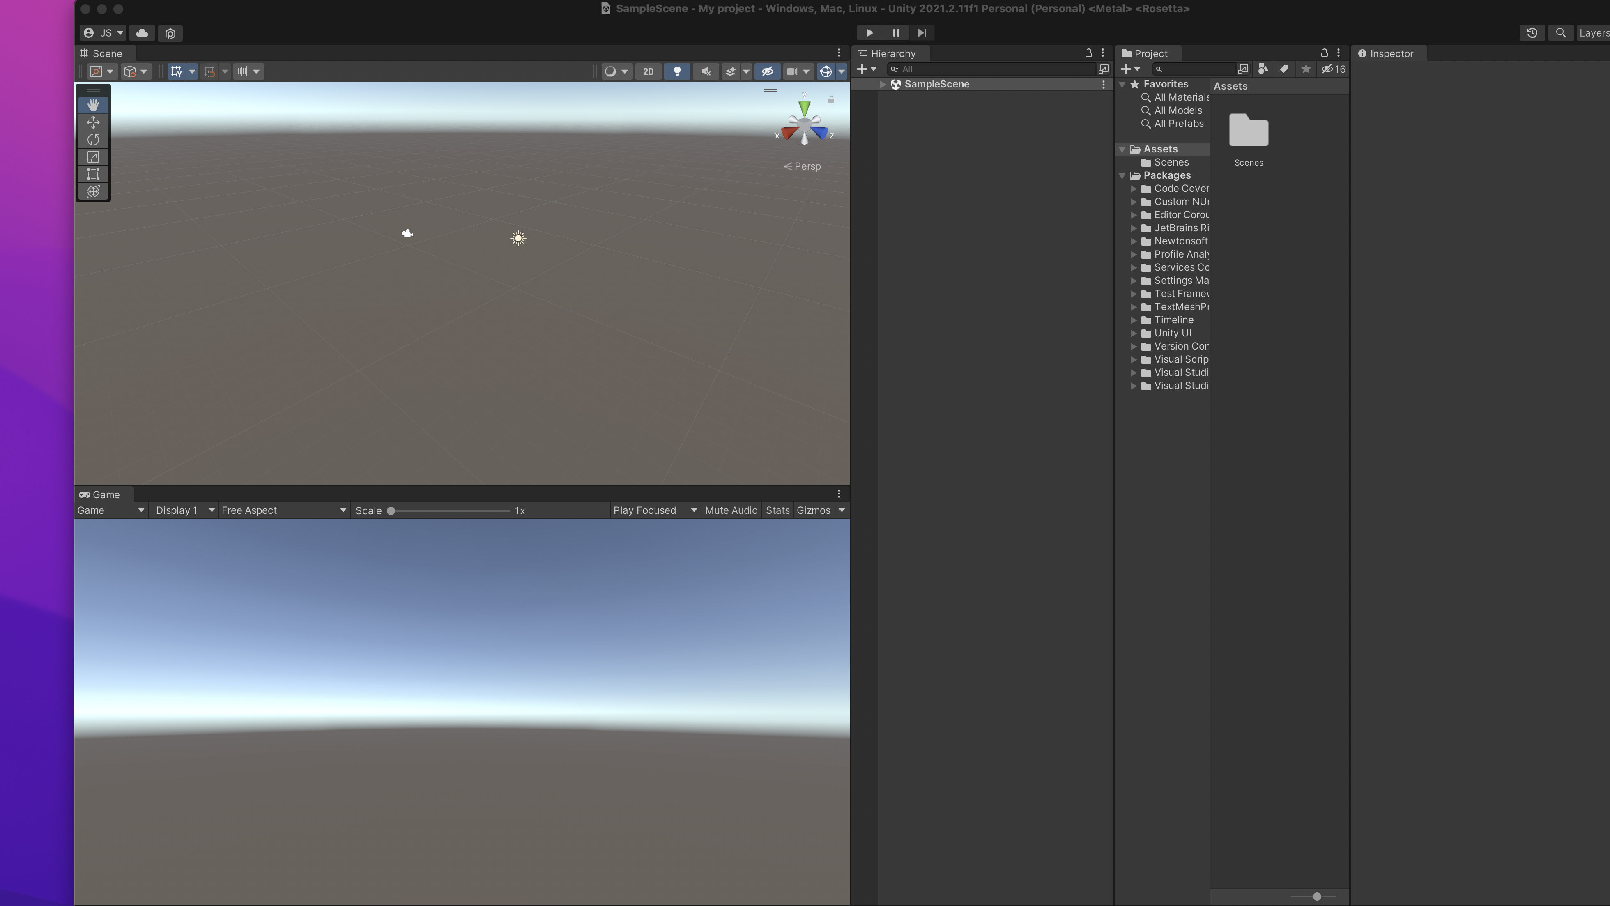Toggle 2D view mode in Scene
1610x906 pixels.
pyautogui.click(x=648, y=71)
